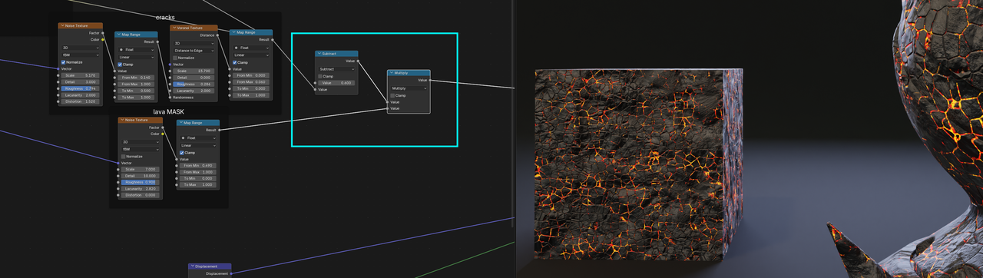Collapse the lava MASK Noise Texture node

(x=122, y=121)
